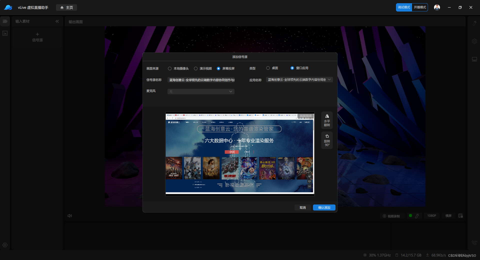Click the vLive cloud logo icon
The width and height of the screenshot is (480, 260).
(x=8, y=7)
